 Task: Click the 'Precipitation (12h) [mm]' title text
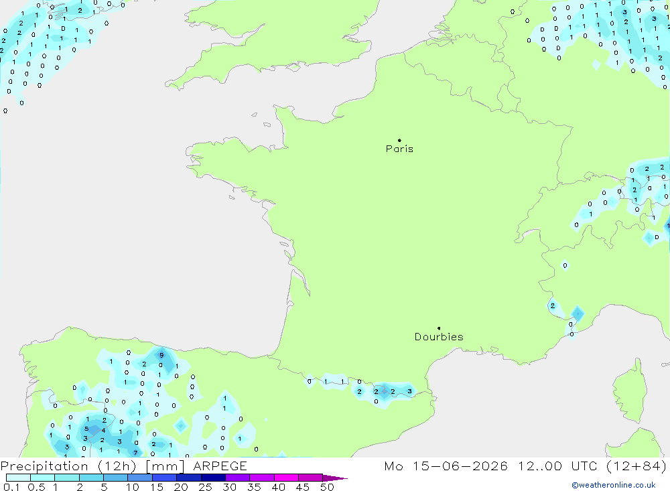(92, 466)
